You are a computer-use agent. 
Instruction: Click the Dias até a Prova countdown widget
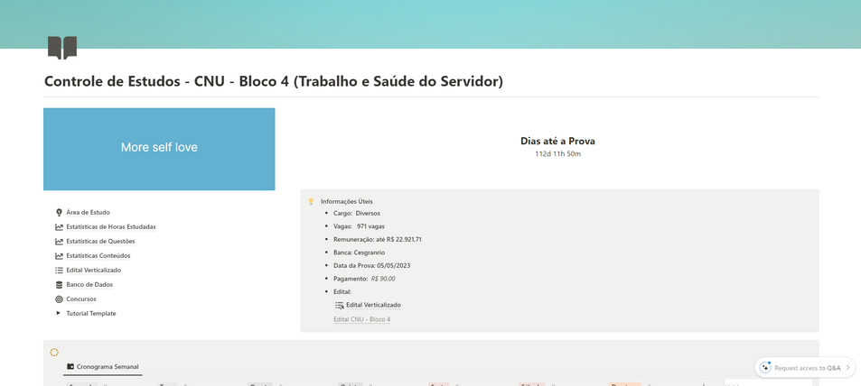click(558, 147)
